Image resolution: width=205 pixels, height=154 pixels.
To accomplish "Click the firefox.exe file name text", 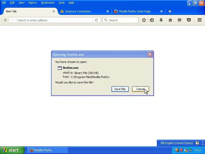I will coord(71,68).
